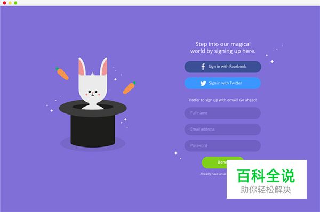Viewport: 320px width, 212px height.
Task: Minimize the window with the yellow button
Action: [10, 3]
